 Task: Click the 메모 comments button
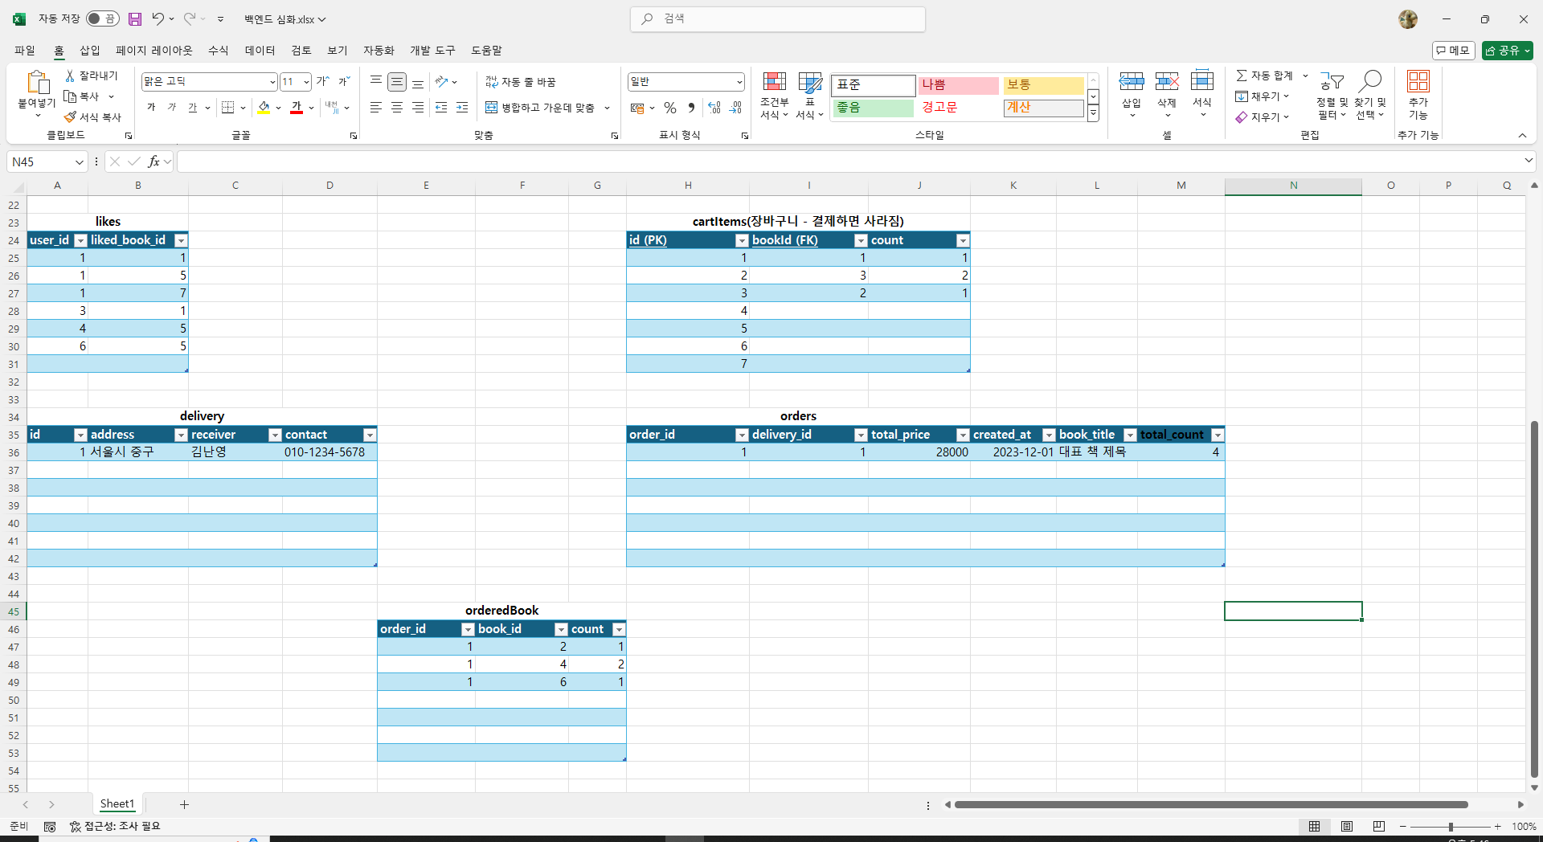click(x=1453, y=51)
